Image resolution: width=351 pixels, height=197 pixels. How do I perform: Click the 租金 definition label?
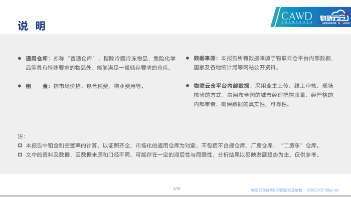pos(37,86)
